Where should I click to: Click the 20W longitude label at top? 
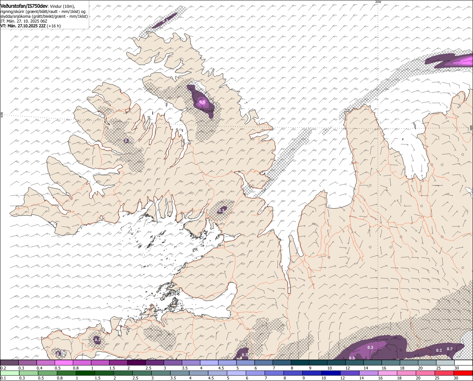click(x=378, y=2)
